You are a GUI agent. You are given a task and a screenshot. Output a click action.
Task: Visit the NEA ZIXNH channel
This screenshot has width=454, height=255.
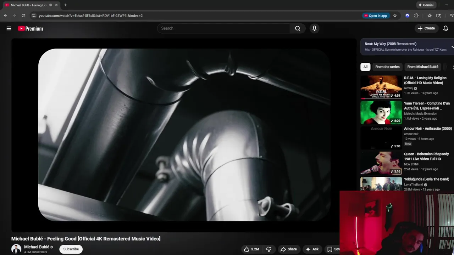411,164
